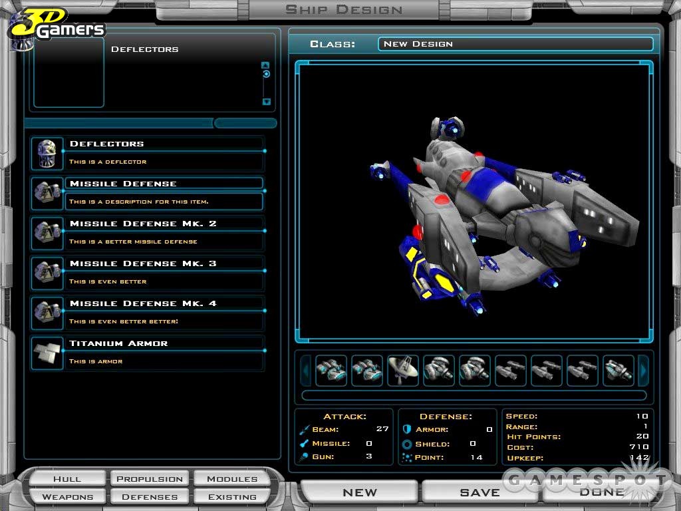Screen dimensions: 681x511
Task: Save the current ship design
Action: [480, 492]
